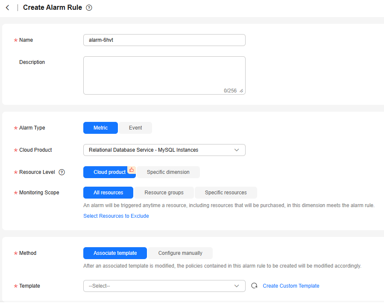Viewport: 384px width, 303px height.
Task: Focus the Description text area
Action: [164, 75]
